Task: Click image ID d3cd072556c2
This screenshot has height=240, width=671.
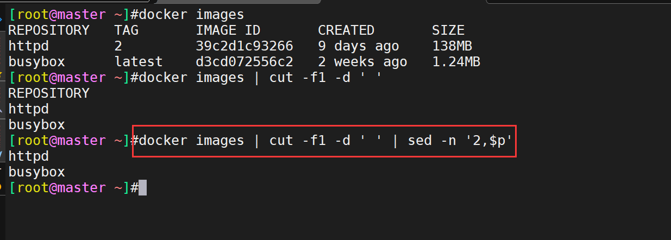Action: pos(244,61)
